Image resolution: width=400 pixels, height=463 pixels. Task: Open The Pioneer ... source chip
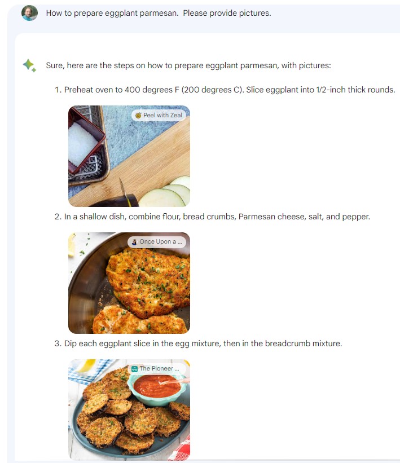click(157, 368)
